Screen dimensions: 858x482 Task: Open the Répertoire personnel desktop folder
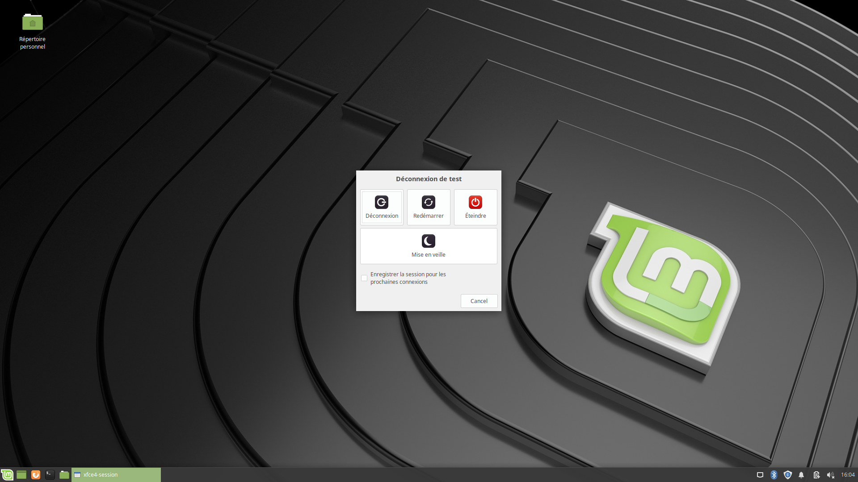32,31
